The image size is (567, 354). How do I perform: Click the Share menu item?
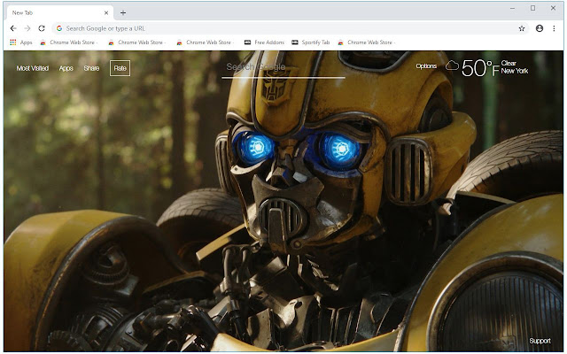(91, 68)
